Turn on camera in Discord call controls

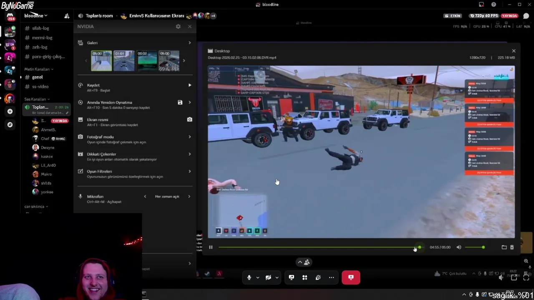[268, 277]
